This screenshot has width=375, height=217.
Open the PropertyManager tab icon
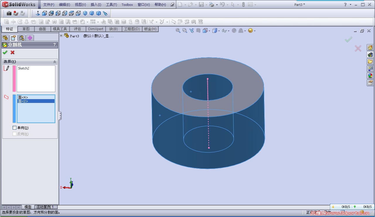tap(13, 38)
